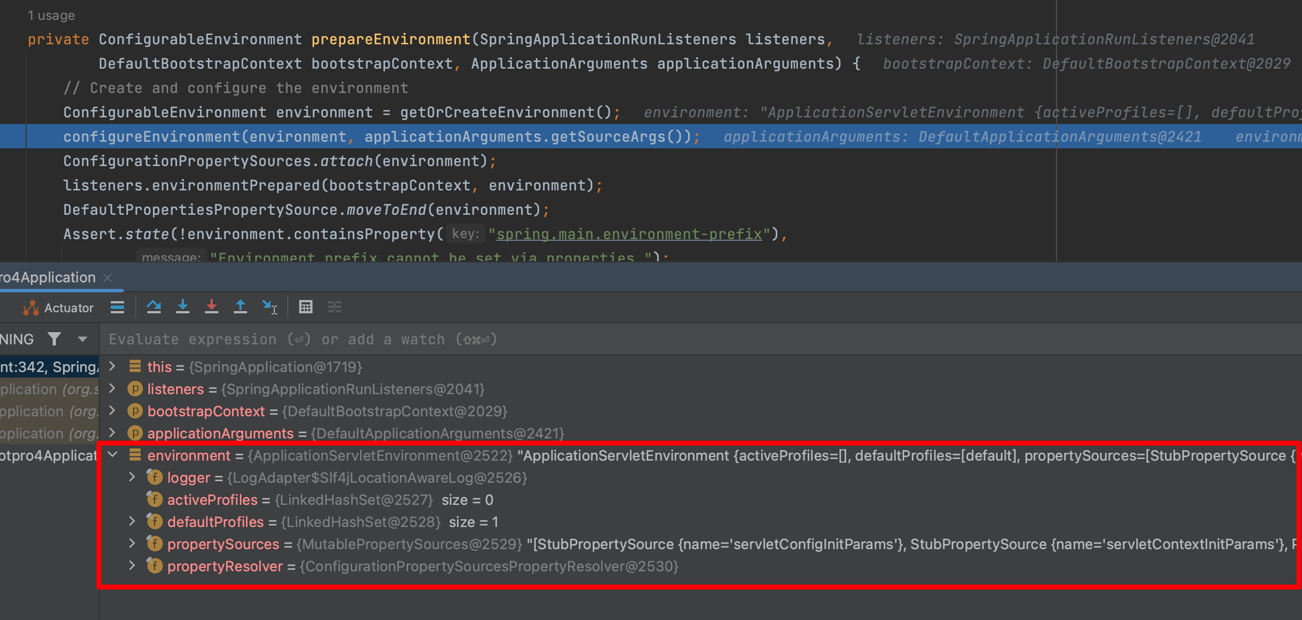The height and width of the screenshot is (620, 1302).
Task: Click the Step Over debug icon
Action: pyautogui.click(x=153, y=307)
